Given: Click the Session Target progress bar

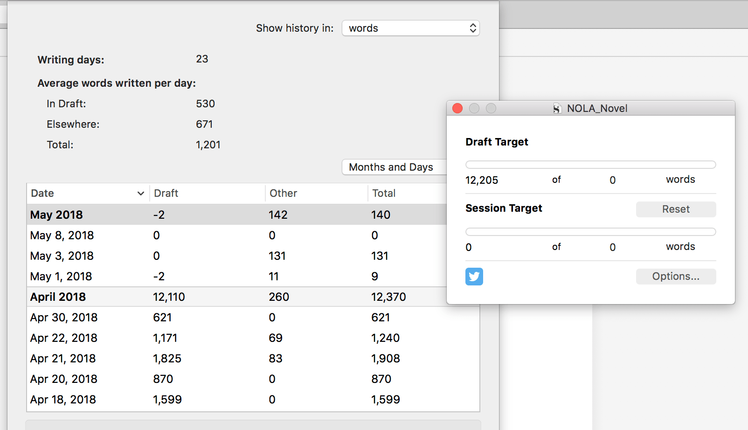Looking at the screenshot, I should click(590, 232).
